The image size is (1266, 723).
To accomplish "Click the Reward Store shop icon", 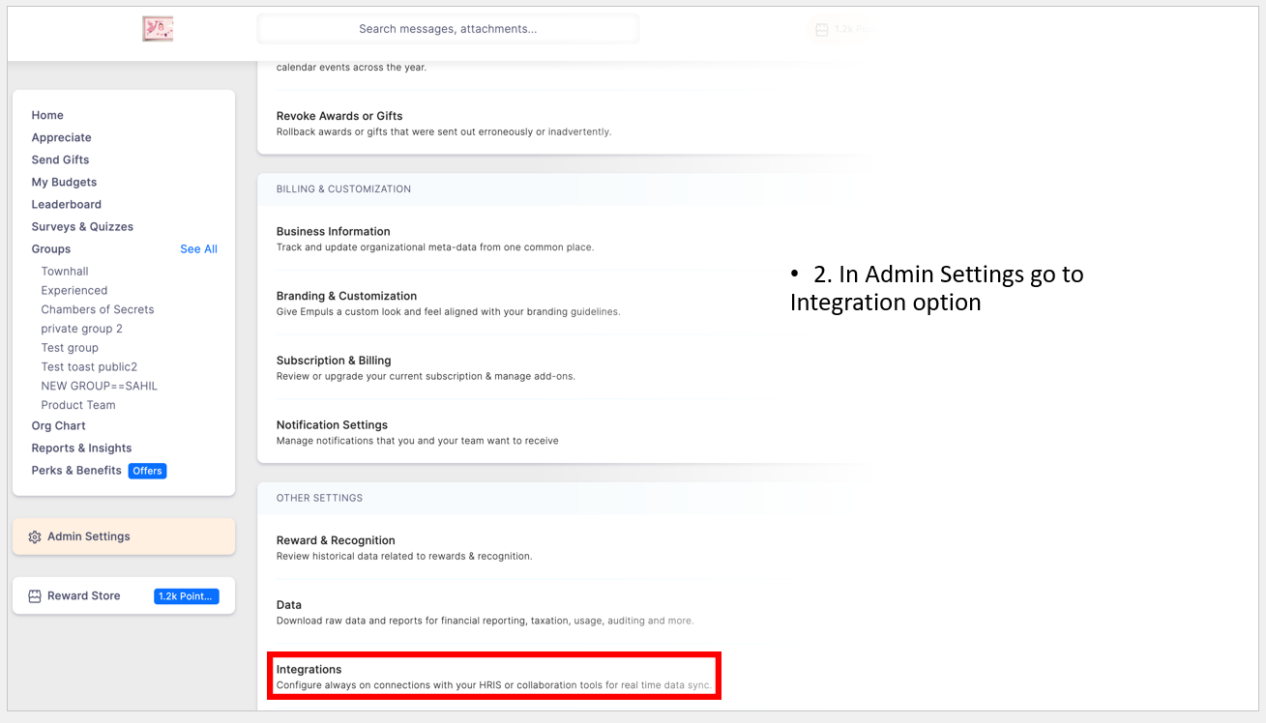I will (35, 596).
